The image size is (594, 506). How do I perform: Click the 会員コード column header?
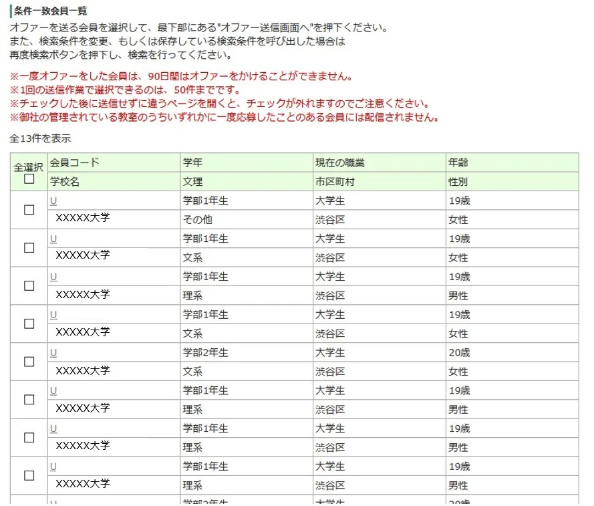pyautogui.click(x=74, y=162)
